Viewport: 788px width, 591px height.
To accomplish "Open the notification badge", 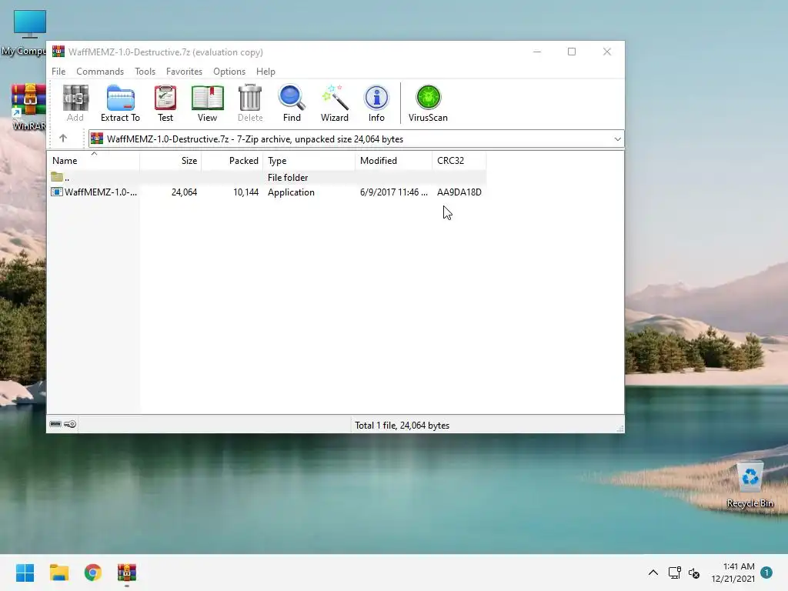I will (766, 573).
